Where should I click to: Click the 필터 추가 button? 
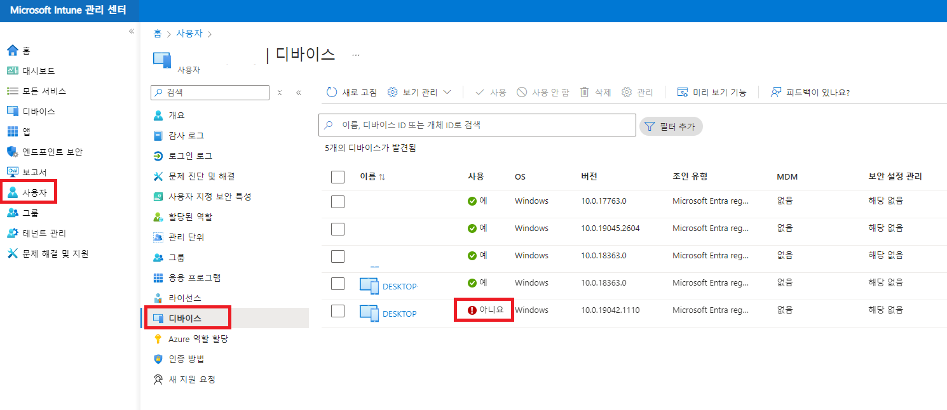tap(671, 126)
